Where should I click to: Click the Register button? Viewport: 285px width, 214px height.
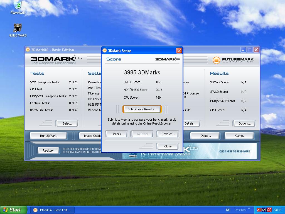coord(49,150)
